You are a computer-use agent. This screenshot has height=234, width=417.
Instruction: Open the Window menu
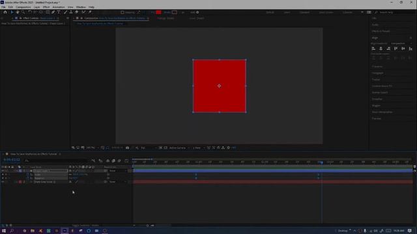coord(81,7)
